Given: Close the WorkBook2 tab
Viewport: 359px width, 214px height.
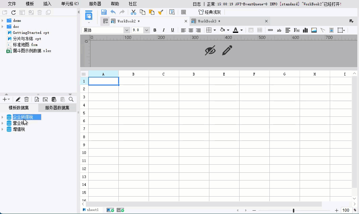Looking at the screenshot, I should 186,21.
